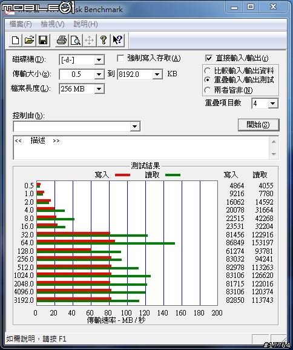Click read value 126620 in results

[262, 276]
